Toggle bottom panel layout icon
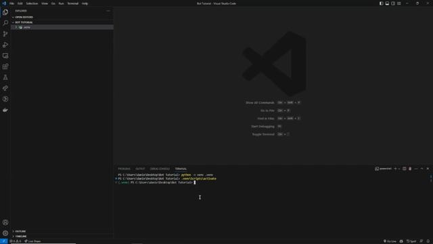433x244 pixels. [387, 3]
